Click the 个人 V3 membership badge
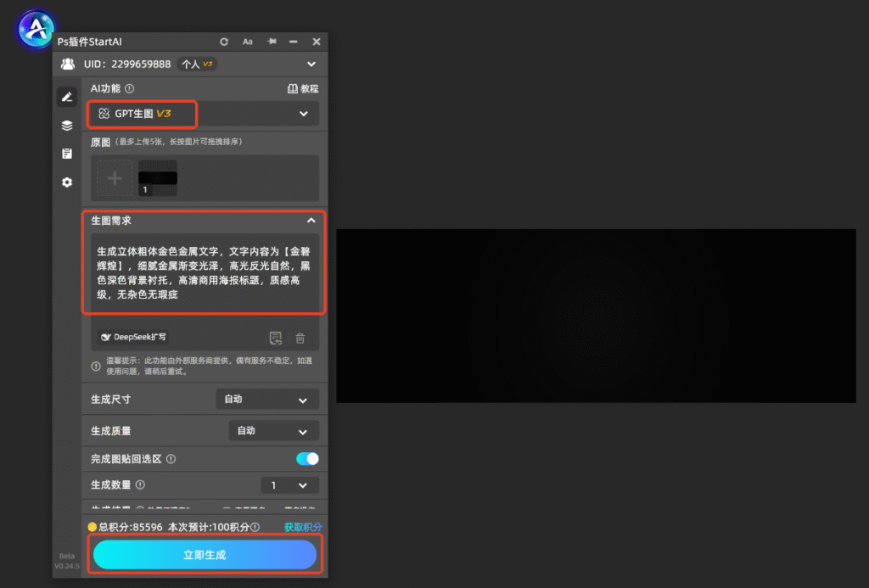The image size is (869, 588). [x=197, y=64]
